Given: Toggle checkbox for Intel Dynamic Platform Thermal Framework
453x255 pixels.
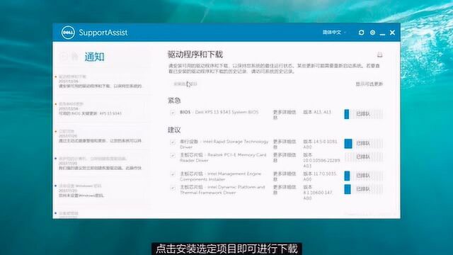Looking at the screenshot, I should pos(173,188).
